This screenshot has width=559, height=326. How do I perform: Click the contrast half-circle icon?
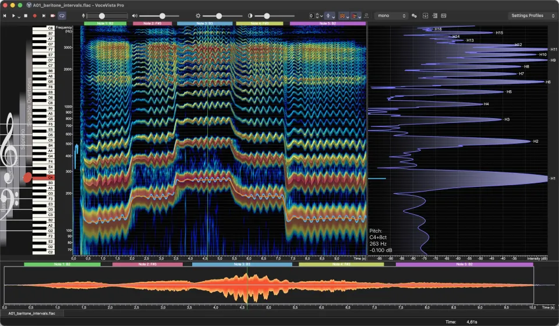(x=250, y=16)
